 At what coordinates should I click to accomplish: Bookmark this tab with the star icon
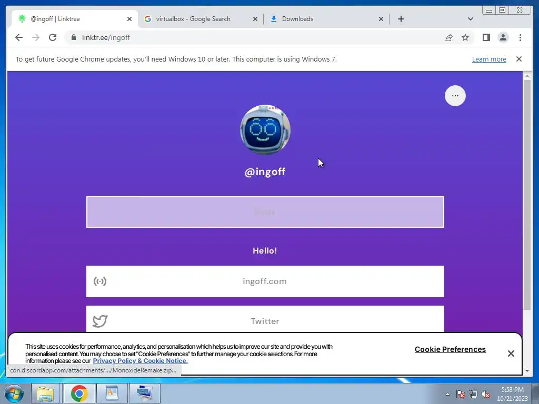(465, 37)
